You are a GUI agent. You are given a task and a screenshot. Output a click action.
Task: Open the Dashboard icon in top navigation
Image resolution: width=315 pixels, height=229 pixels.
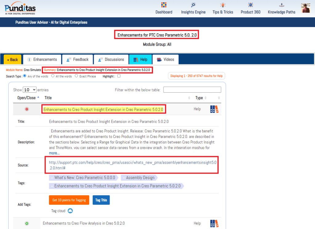[x=164, y=5]
